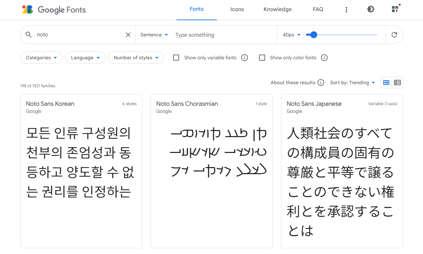
Task: Open the About these results info icon
Action: [321, 83]
